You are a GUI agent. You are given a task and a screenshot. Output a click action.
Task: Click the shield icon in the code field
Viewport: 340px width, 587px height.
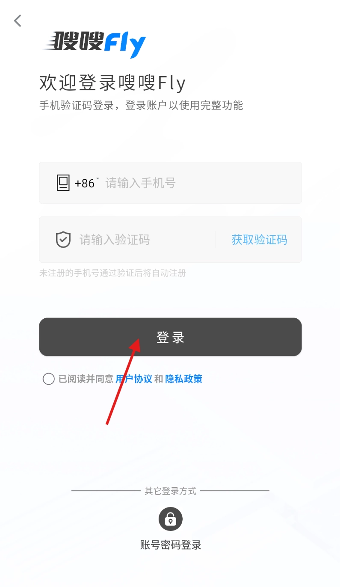[63, 239]
